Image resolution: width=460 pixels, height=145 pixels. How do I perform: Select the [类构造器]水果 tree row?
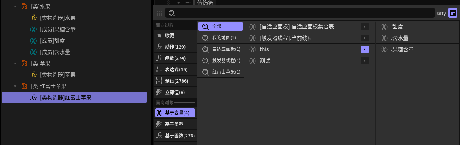point(74,18)
